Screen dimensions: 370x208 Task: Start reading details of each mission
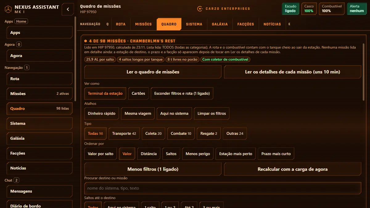coord(293,72)
